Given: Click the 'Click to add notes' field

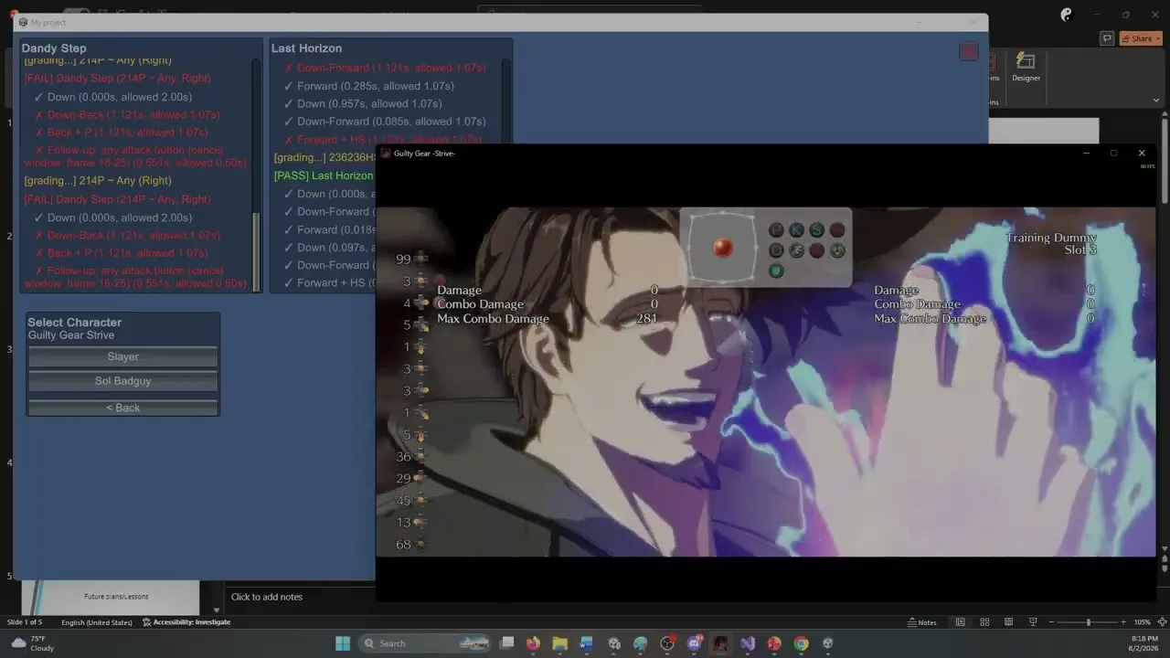Looking at the screenshot, I should point(267,597).
